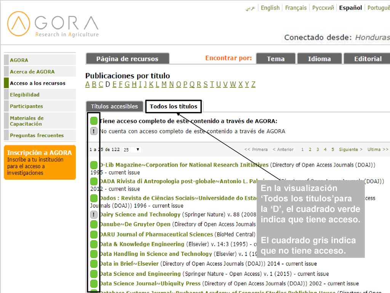Go to letter E publications
The height and width of the screenshot is (293, 390).
point(114,84)
